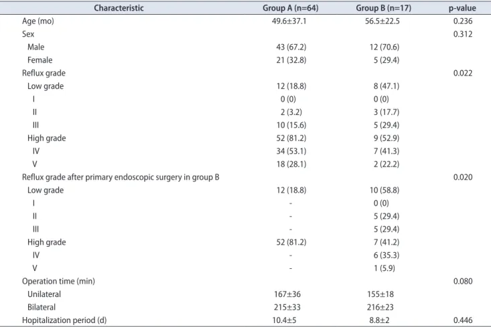Viewport: 491px width, 327px height.
Task: Click the 'Characteristic' column header
Action: [119, 8]
